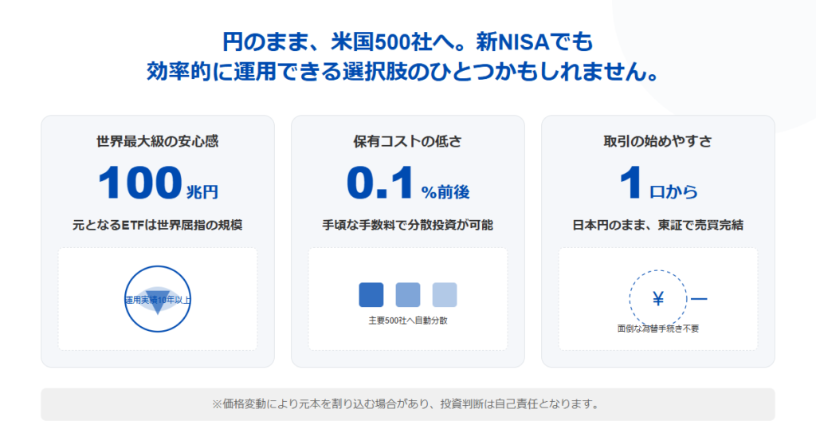Click the medium blue middle square
816x429 pixels.
[408, 295]
